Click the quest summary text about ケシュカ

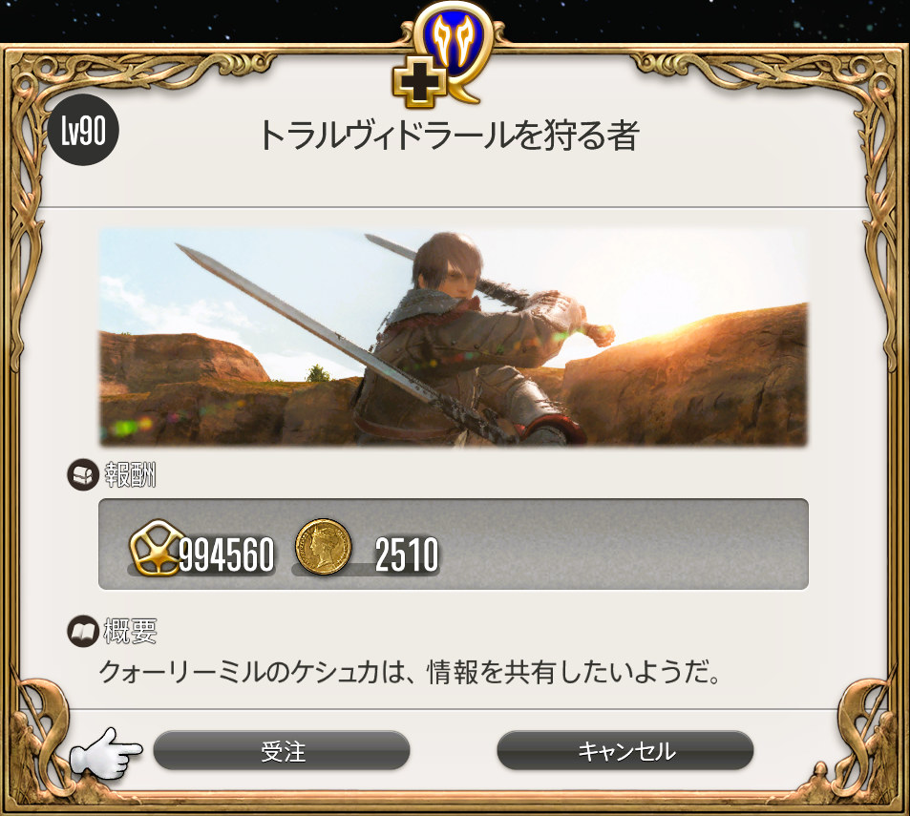(411, 673)
